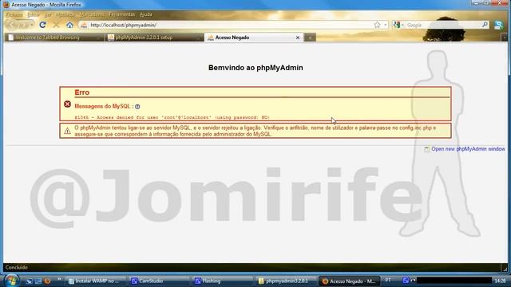Image resolution: width=511 pixels, height=287 pixels.
Task: Click the #1045 Access denied error message
Action: click(x=172, y=117)
